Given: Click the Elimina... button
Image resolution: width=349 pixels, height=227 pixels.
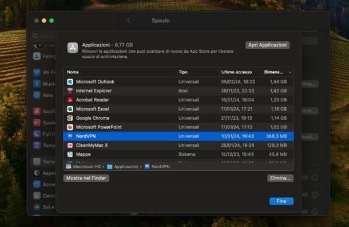Looking at the screenshot, I should pyautogui.click(x=280, y=178).
